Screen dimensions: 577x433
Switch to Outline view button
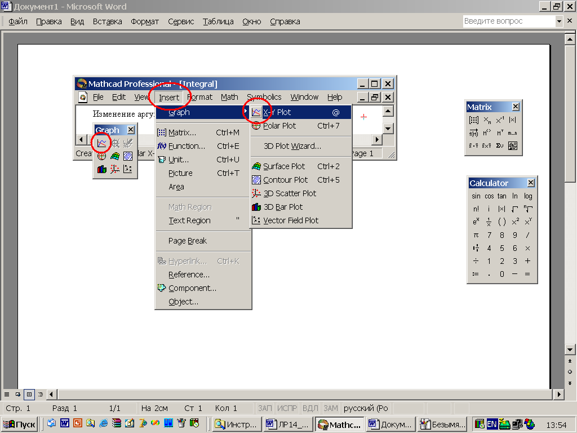click(x=41, y=394)
